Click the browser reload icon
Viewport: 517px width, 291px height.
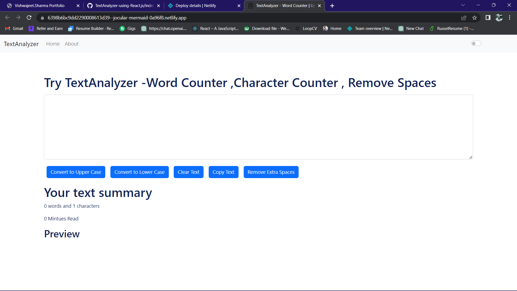tap(29, 18)
